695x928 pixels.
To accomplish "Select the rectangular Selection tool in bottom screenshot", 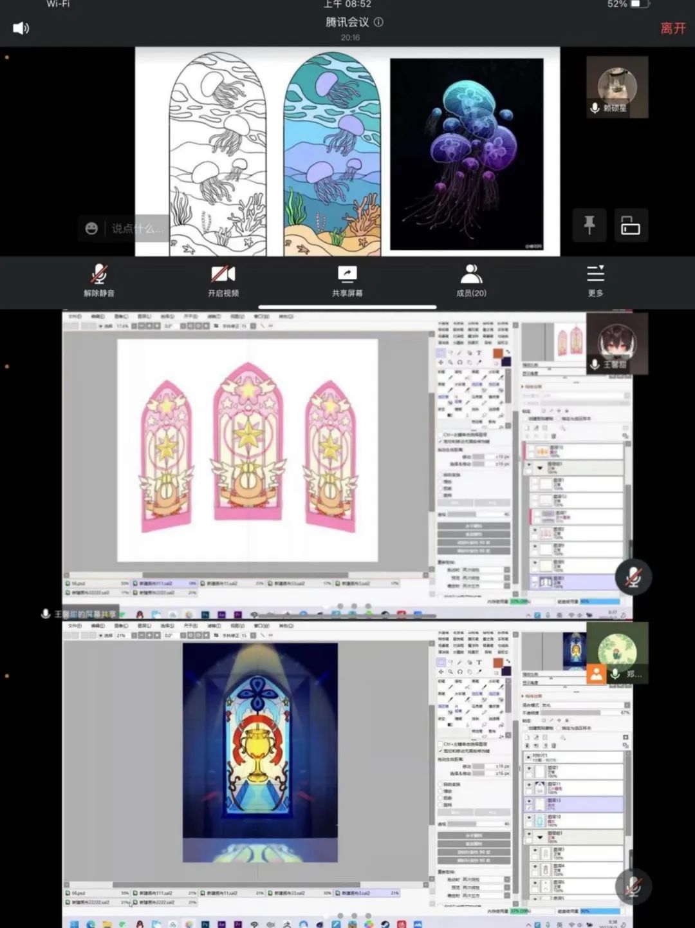I will (x=441, y=662).
